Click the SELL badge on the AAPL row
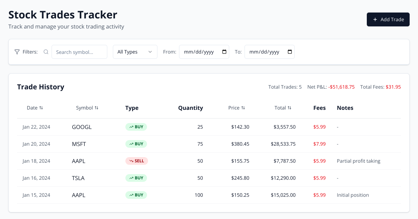This screenshot has width=418, height=219. pyautogui.click(x=137, y=161)
